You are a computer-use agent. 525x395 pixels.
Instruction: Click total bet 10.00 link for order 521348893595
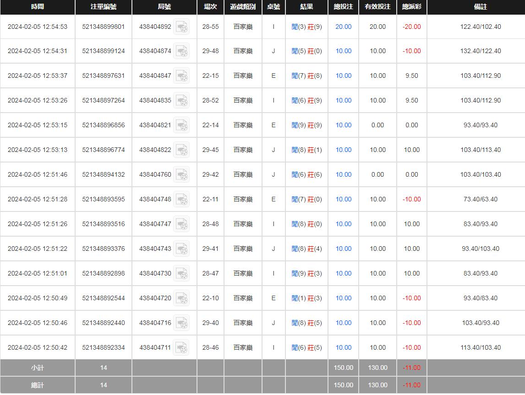point(344,200)
